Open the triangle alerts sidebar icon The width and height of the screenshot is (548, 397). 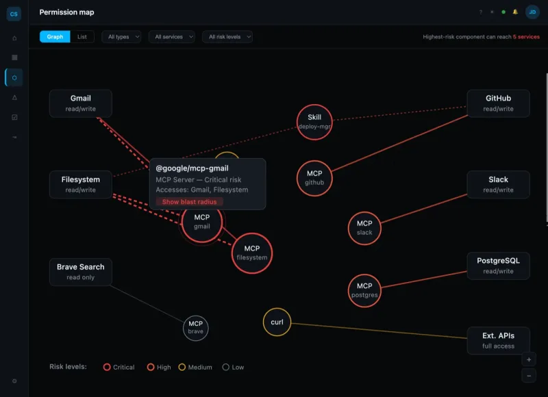pyautogui.click(x=14, y=97)
